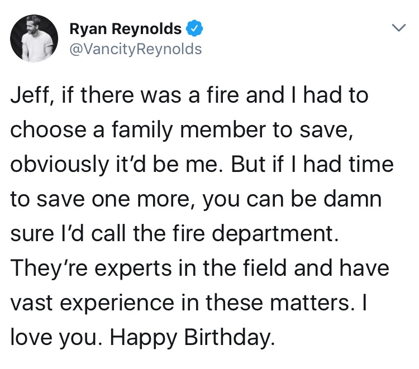
Task: Click the phrase "But if I had time"
Action: coord(312,165)
